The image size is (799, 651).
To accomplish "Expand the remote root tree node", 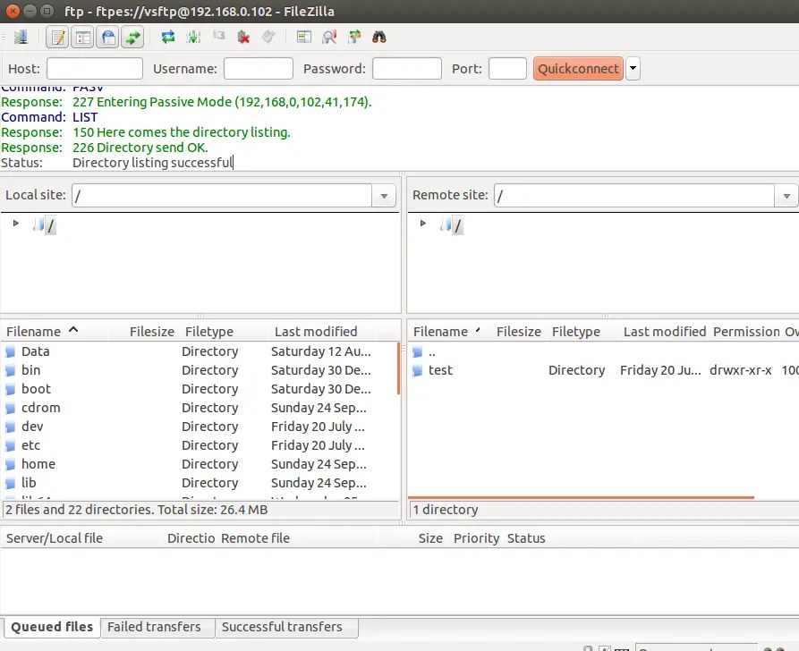I will coord(423,224).
